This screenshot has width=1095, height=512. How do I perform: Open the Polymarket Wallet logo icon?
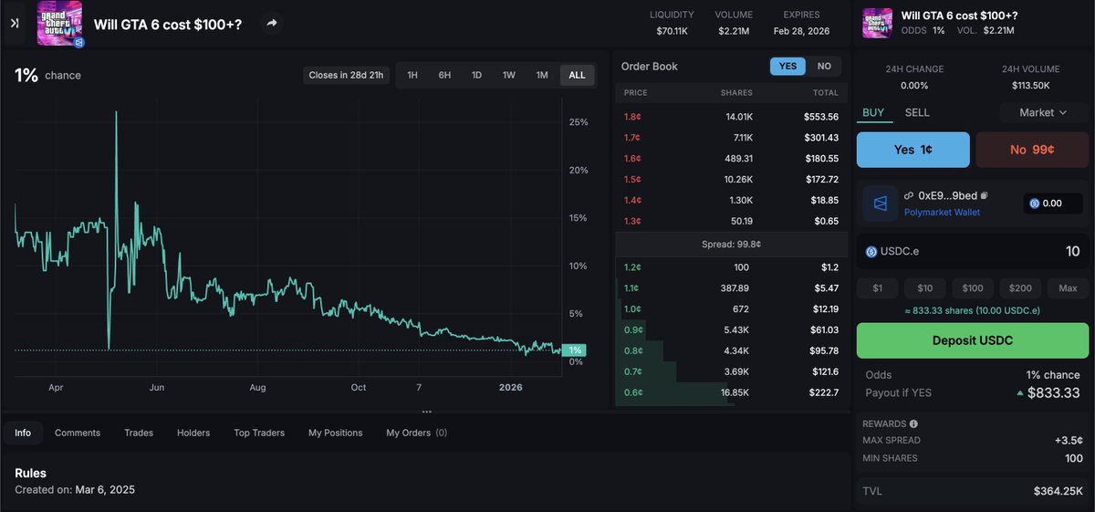pos(880,204)
